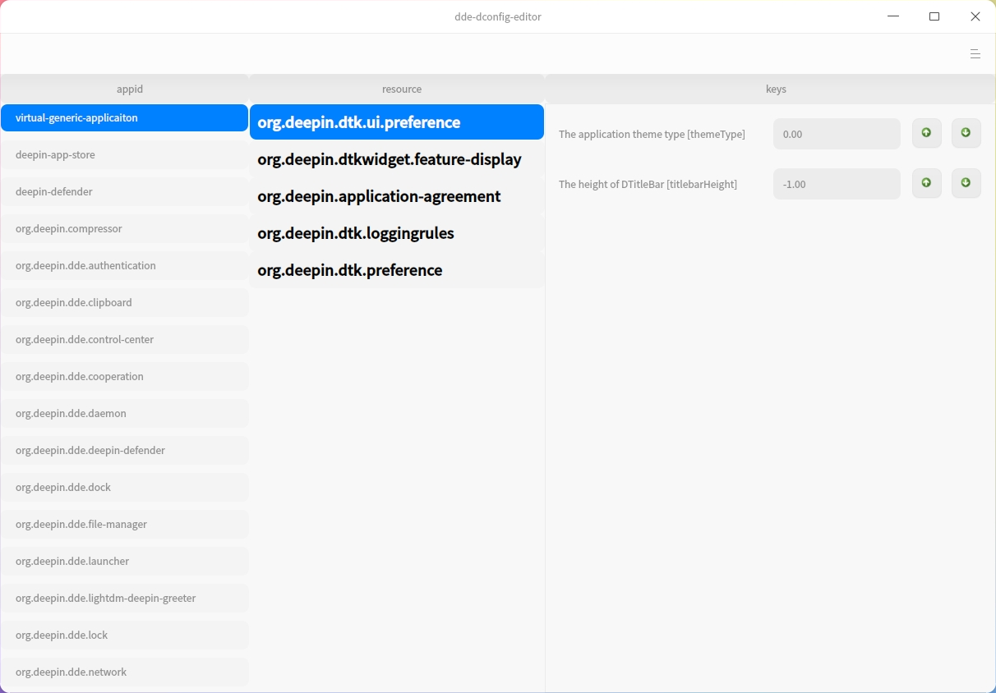The image size is (996, 693).
Task: Select org.deepin.dde.daemon appid entry
Action: (124, 413)
